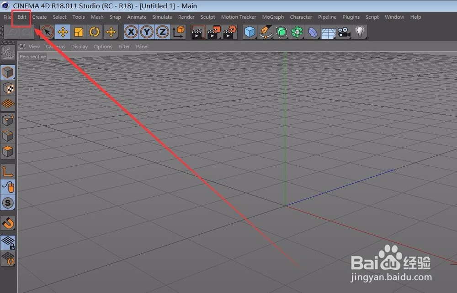Open the Pipeline menu
The width and height of the screenshot is (457, 293).
tap(327, 17)
